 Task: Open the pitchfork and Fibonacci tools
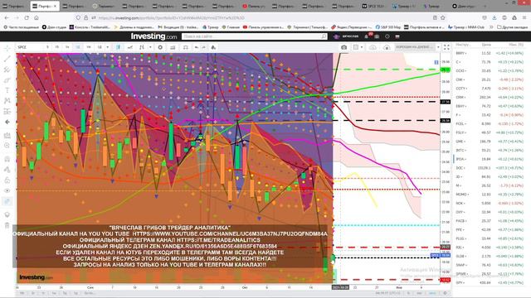click(x=7, y=70)
